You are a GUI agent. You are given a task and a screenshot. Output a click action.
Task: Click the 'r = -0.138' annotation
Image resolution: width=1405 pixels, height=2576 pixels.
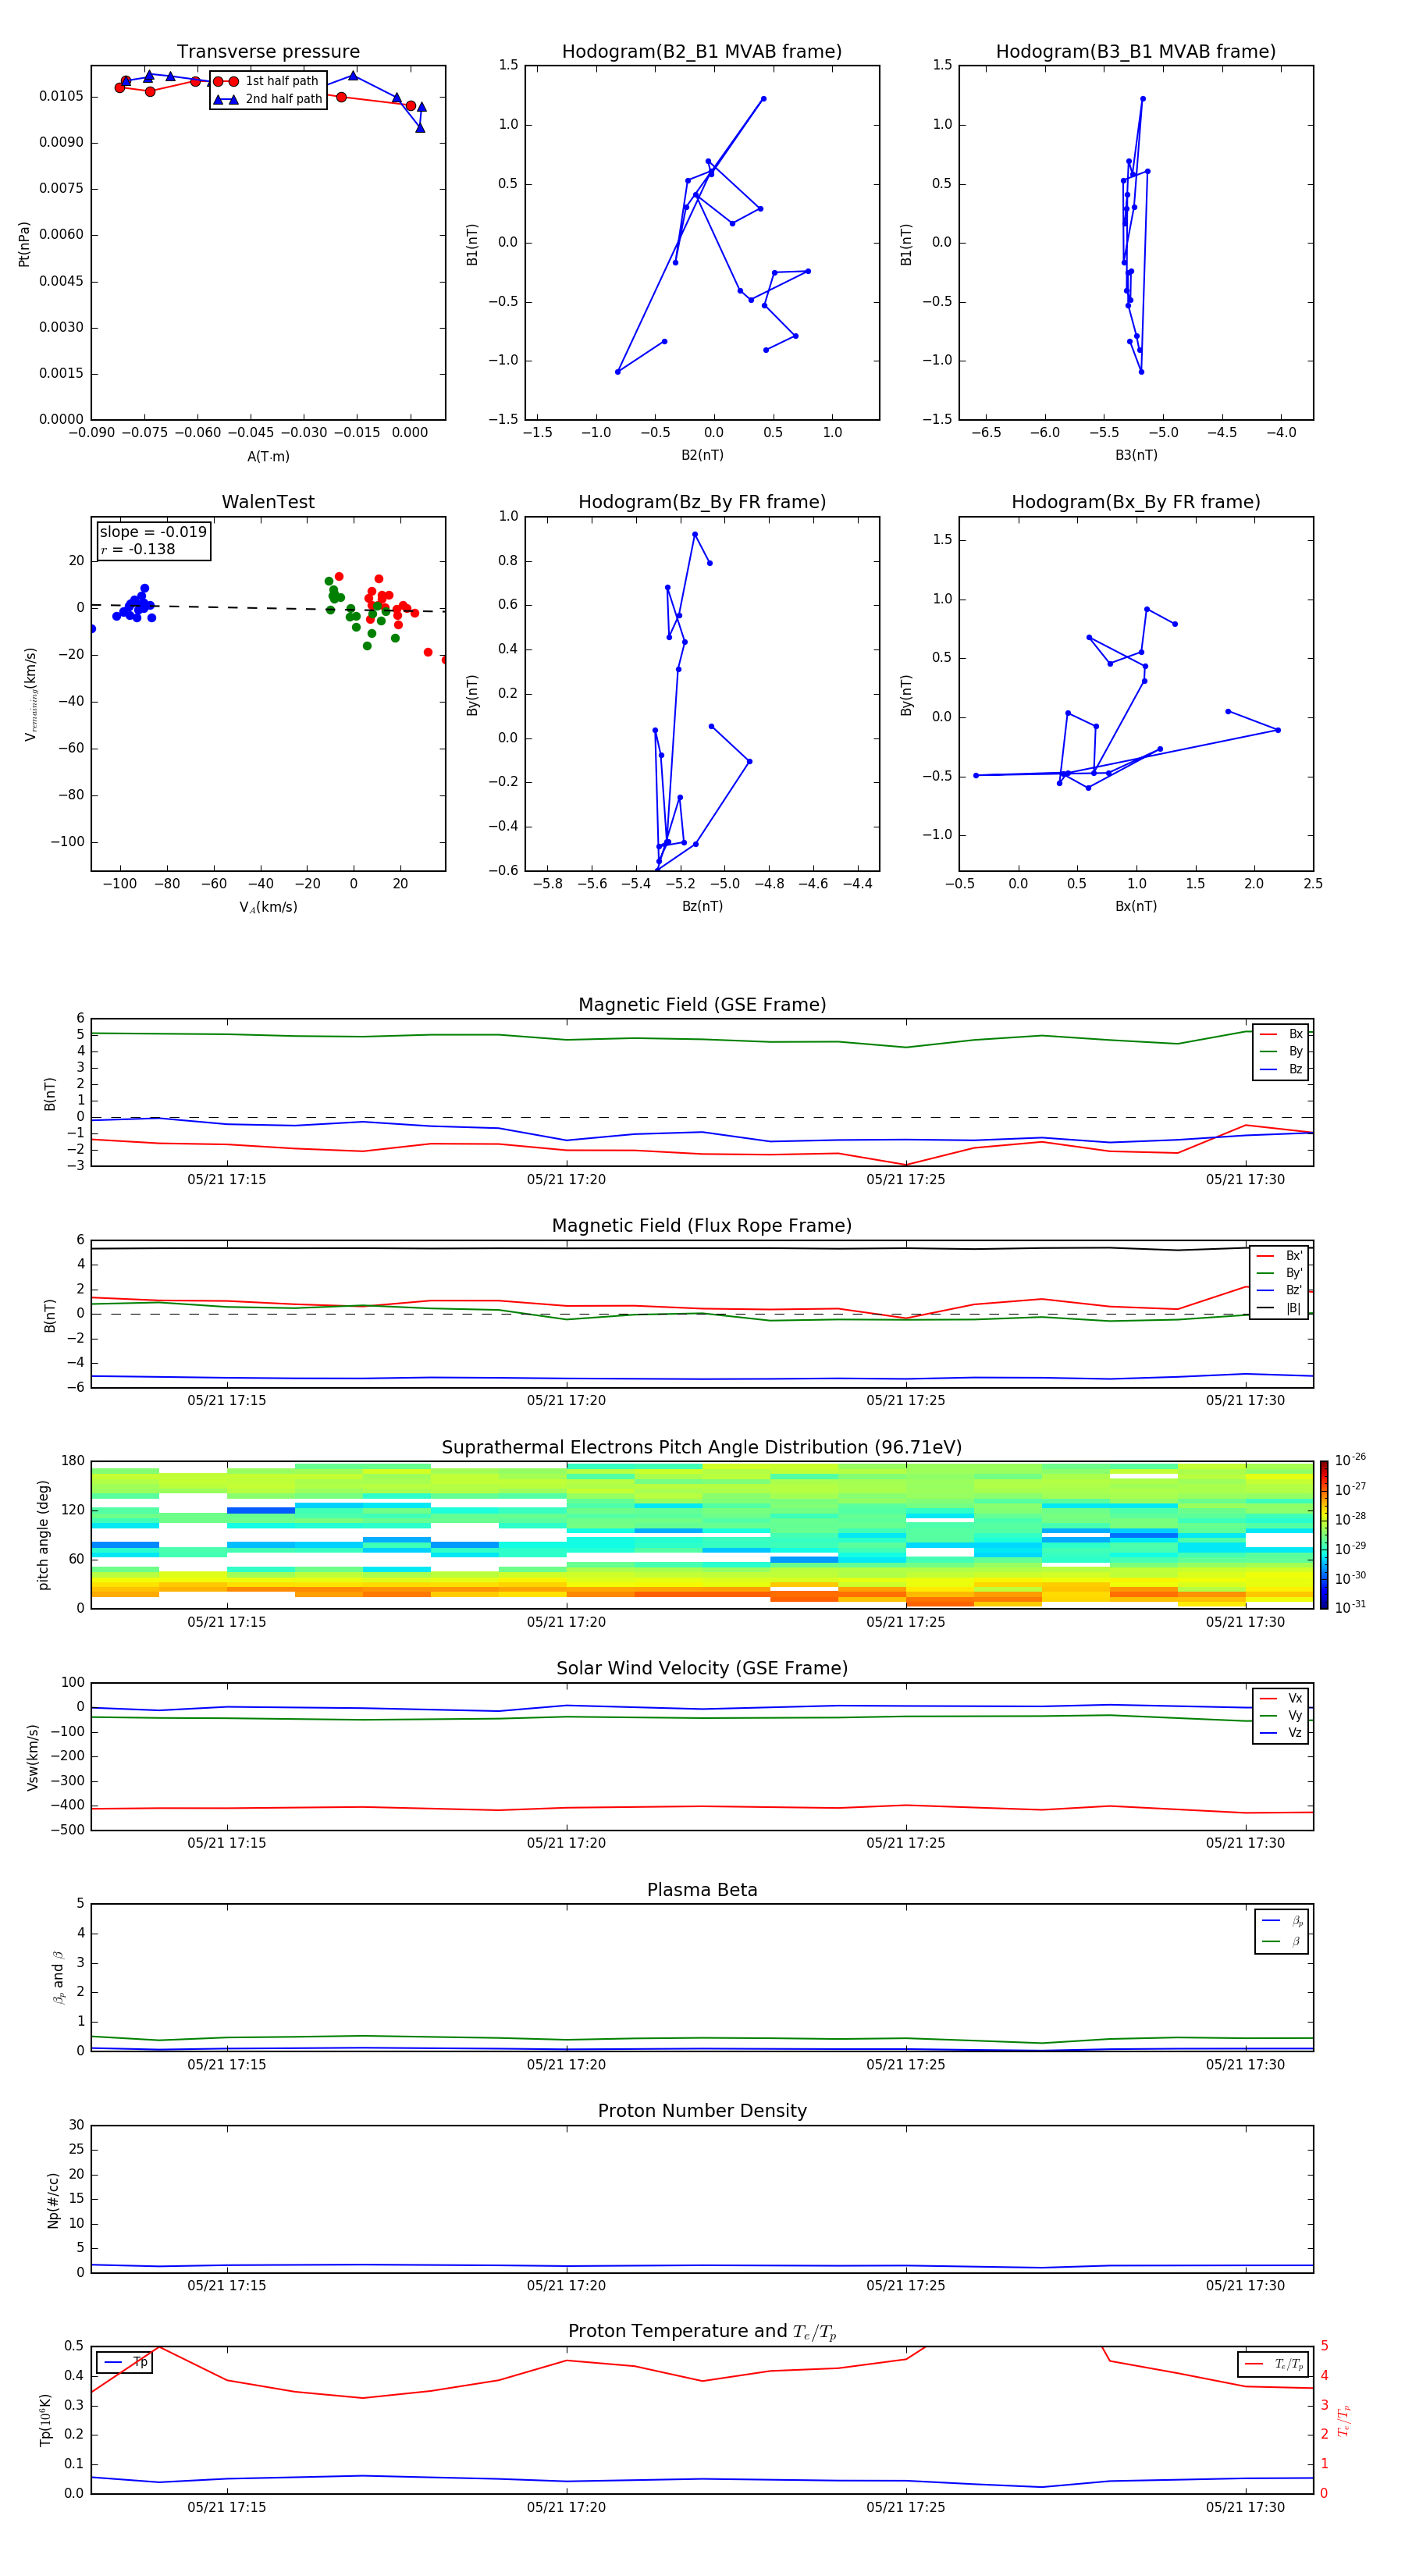point(138,549)
